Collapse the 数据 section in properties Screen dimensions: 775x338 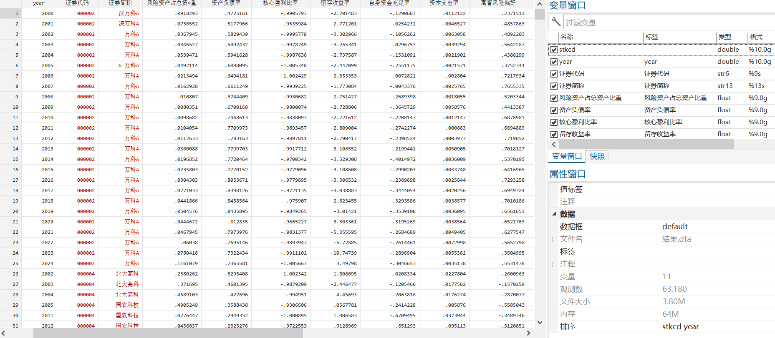[x=554, y=214]
